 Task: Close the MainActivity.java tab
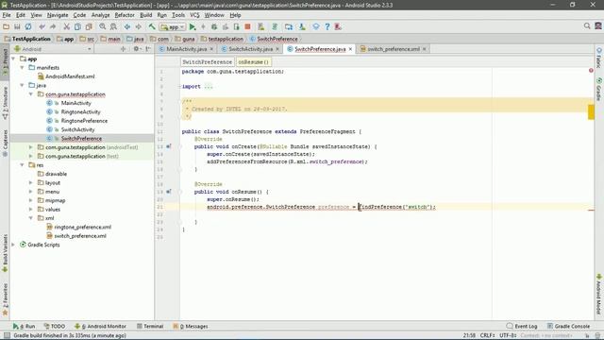click(x=211, y=49)
